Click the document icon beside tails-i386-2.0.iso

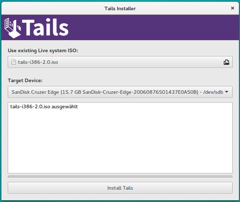point(13,62)
